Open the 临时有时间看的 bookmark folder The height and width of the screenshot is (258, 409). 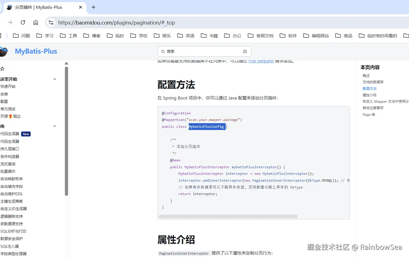point(378,36)
